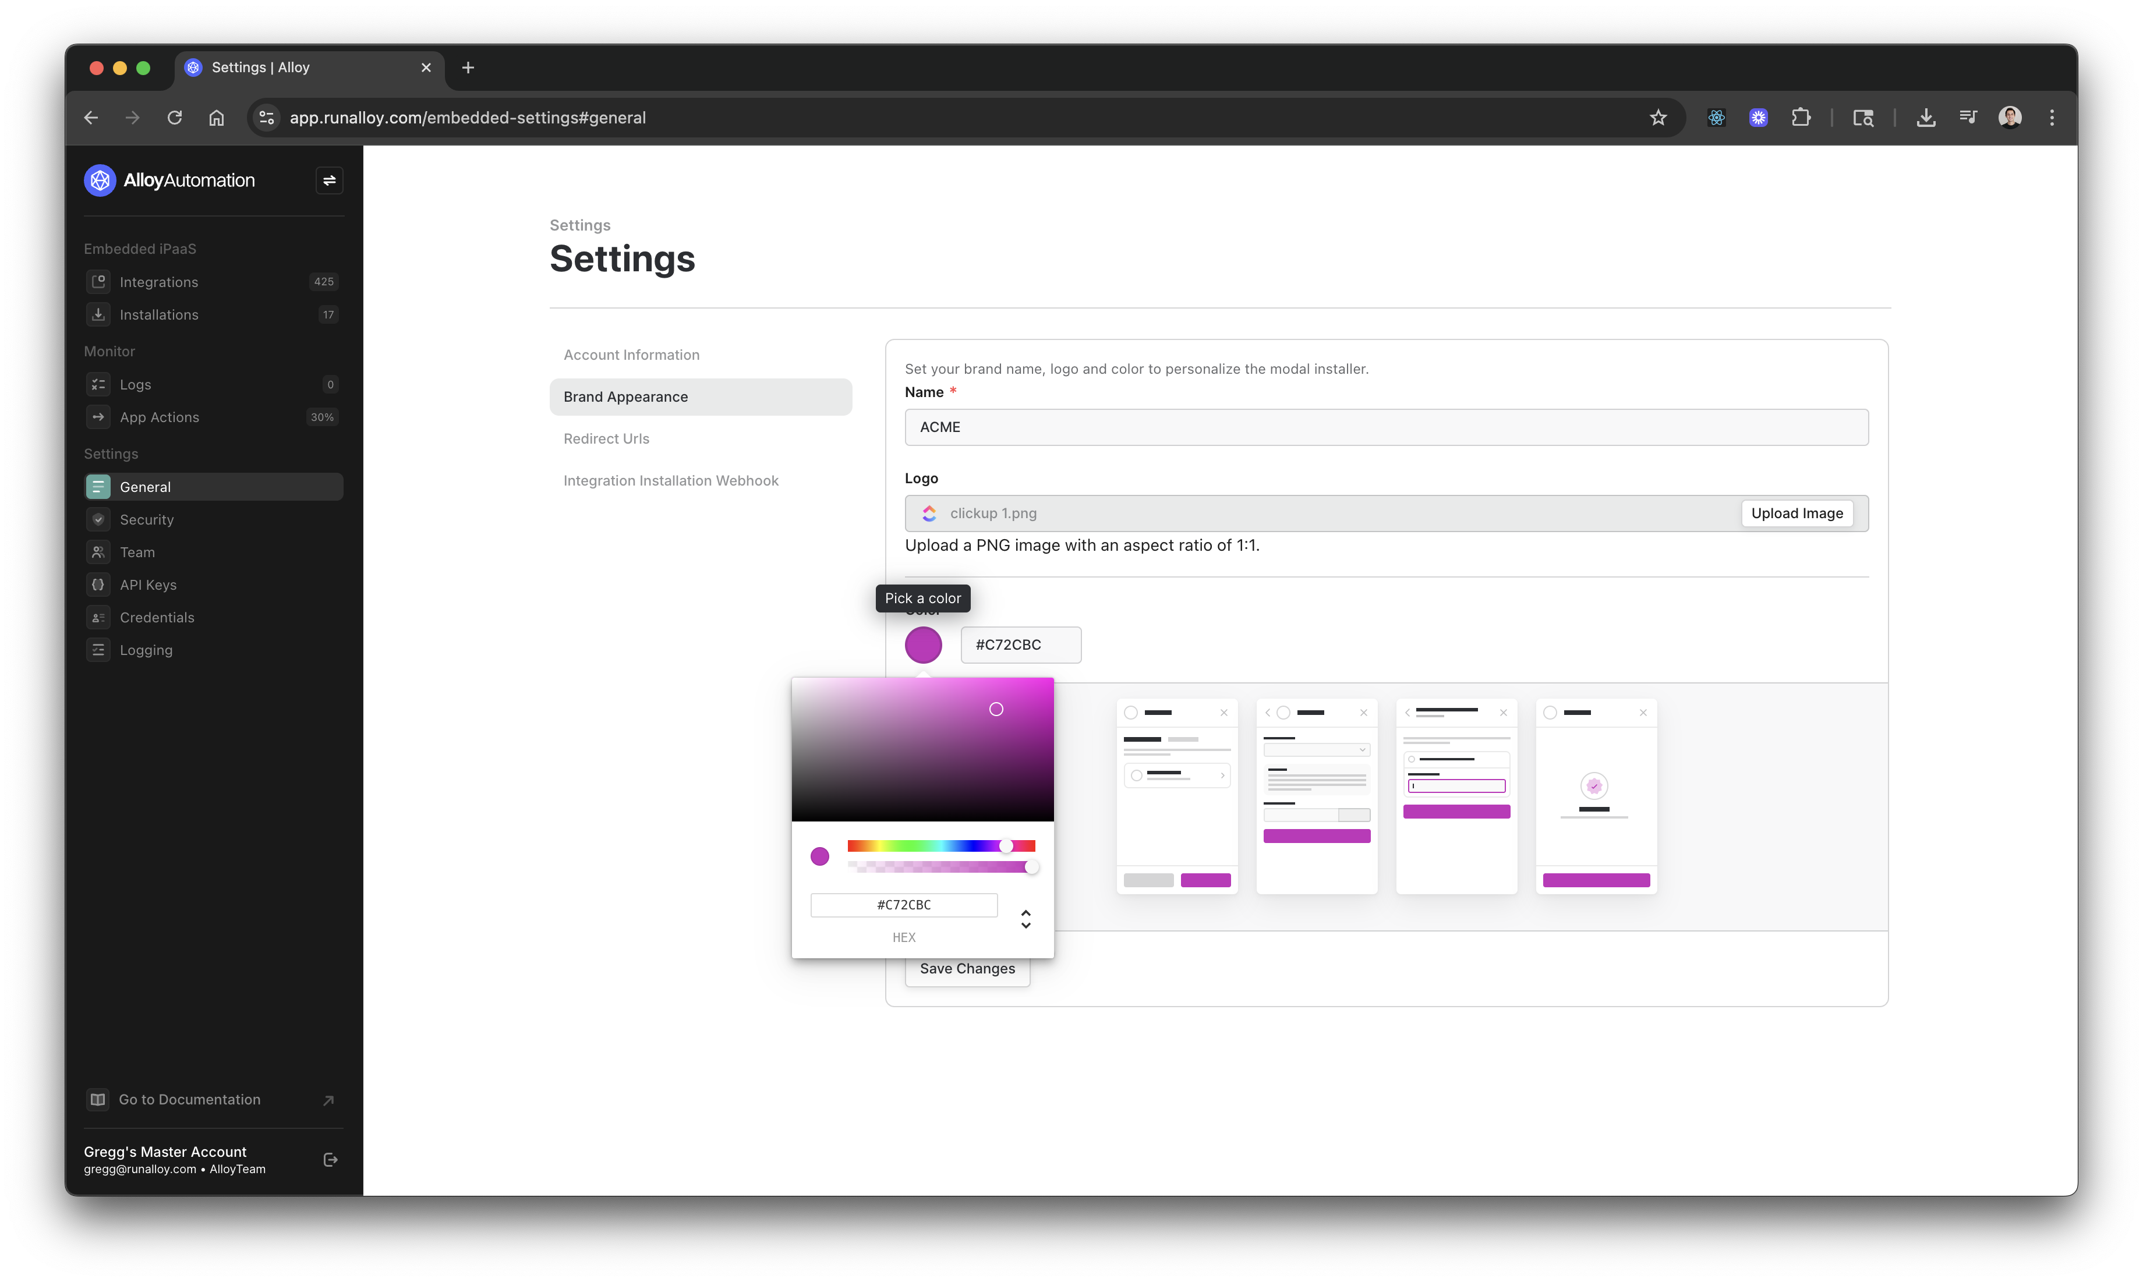Toggle the color format HEX stepper arrows
Viewport: 2143px width, 1282px height.
point(1025,918)
